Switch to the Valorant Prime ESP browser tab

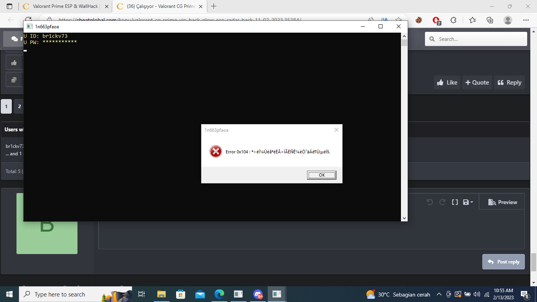[63, 6]
